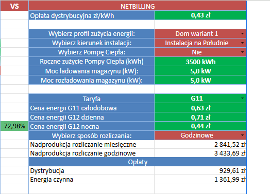
Task: Select the NETBILLING header cell
Action: pyautogui.click(x=138, y=6)
